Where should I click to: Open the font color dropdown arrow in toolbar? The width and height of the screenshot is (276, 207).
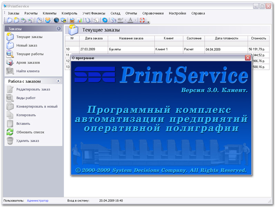click(x=135, y=20)
